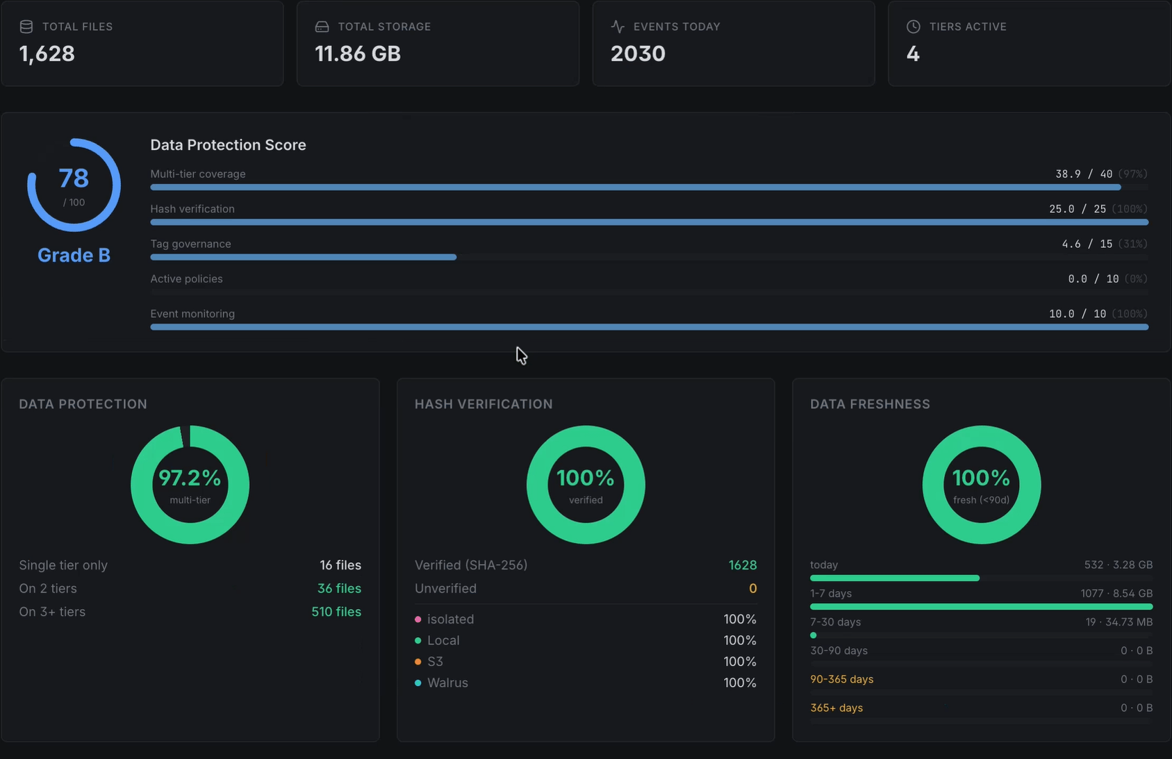
Task: Click the pink isolated tier dot
Action: click(x=418, y=619)
